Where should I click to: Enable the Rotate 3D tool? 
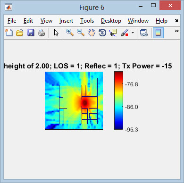pos(102,33)
